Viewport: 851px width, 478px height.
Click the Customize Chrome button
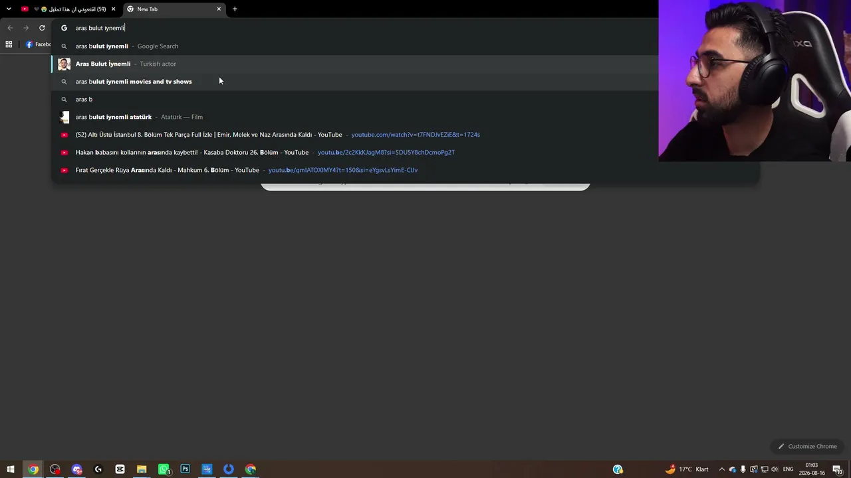click(x=807, y=446)
